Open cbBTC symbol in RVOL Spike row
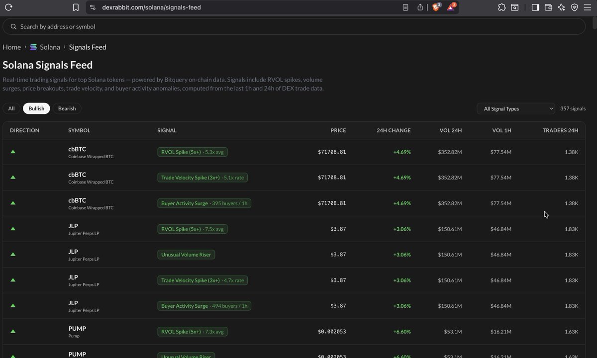 pos(77,149)
